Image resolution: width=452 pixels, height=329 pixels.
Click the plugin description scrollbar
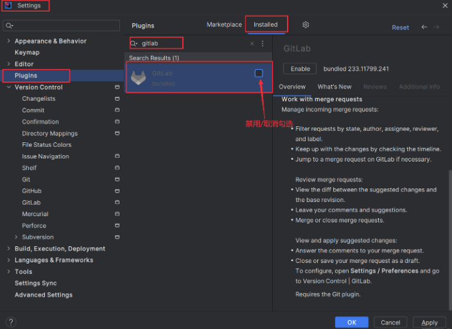[x=450, y=240]
